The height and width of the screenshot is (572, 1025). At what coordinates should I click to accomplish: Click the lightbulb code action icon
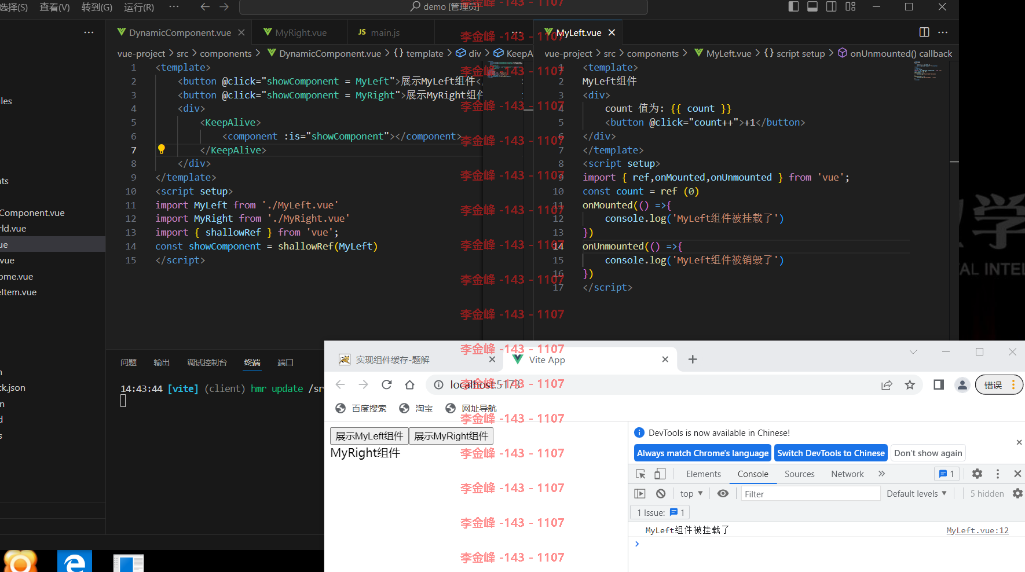(x=162, y=149)
